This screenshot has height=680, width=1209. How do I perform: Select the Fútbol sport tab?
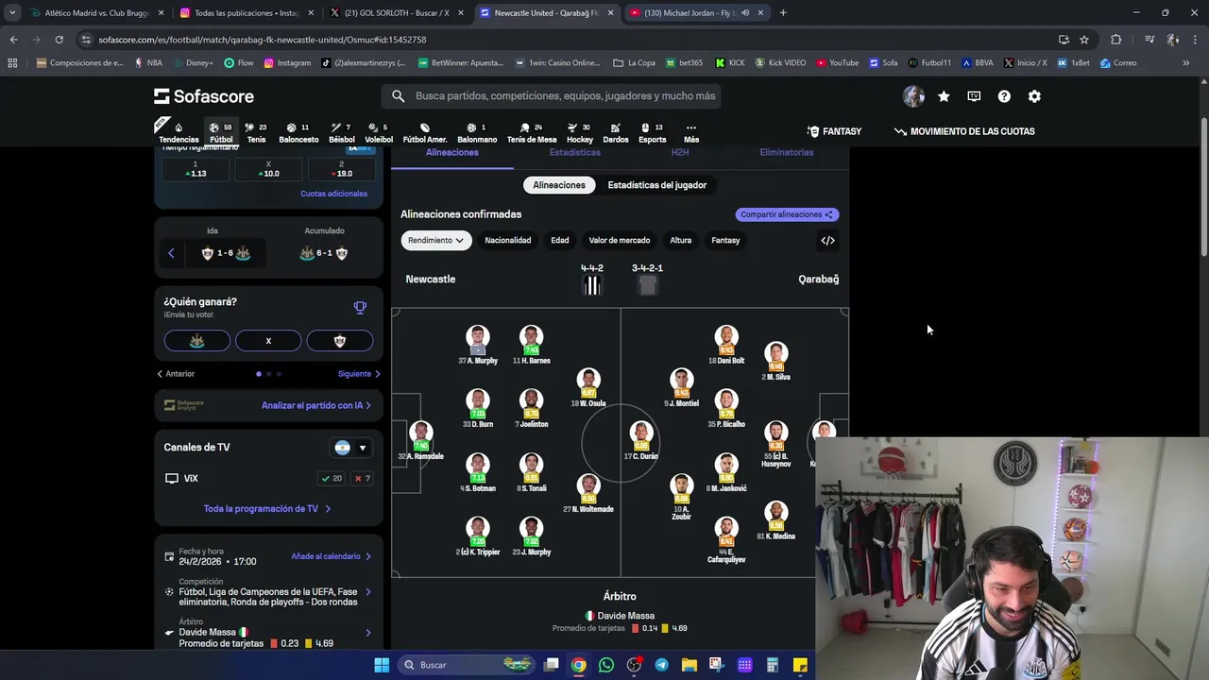pyautogui.click(x=221, y=132)
